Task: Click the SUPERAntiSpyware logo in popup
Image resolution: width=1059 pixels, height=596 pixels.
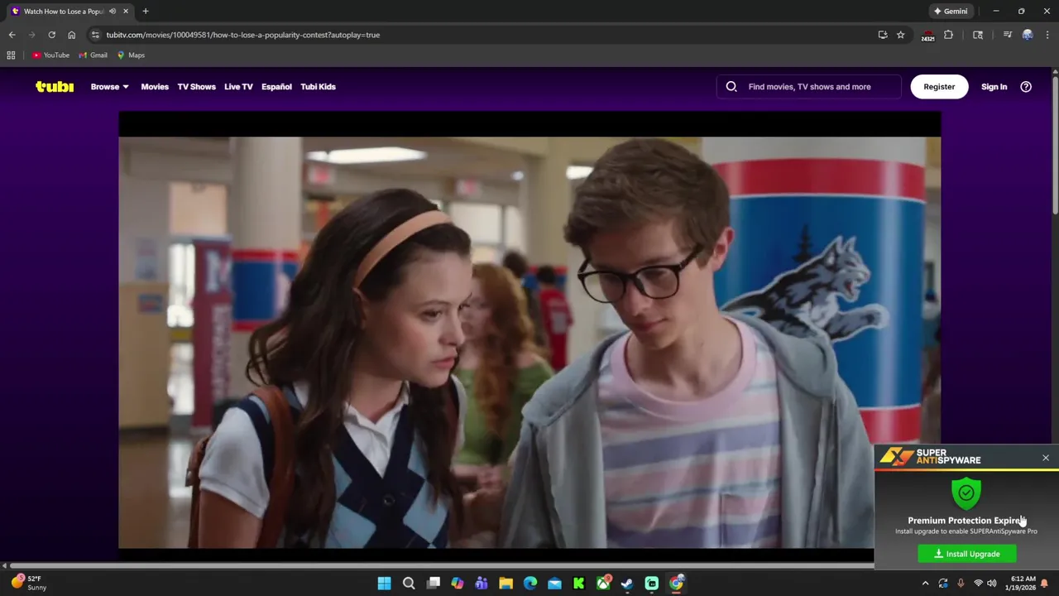Action: click(930, 456)
